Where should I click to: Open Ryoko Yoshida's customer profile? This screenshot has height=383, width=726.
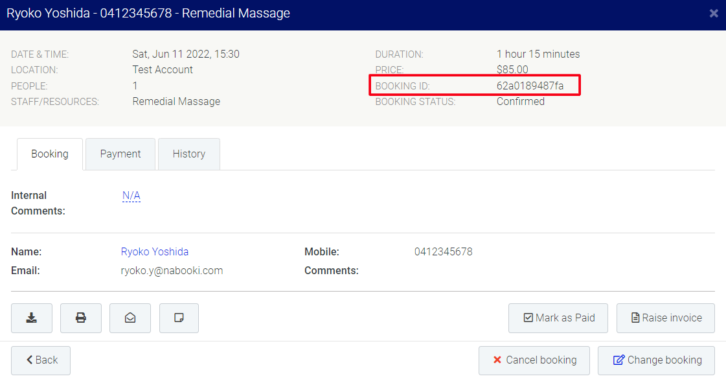coord(154,251)
